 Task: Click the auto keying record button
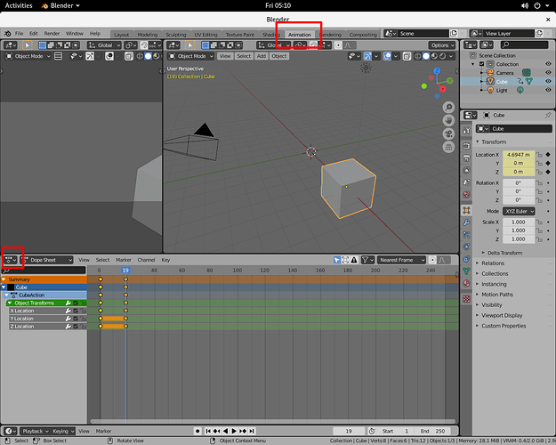pyautogui.click(x=197, y=431)
